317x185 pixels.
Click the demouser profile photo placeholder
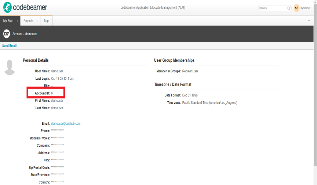point(10,67)
